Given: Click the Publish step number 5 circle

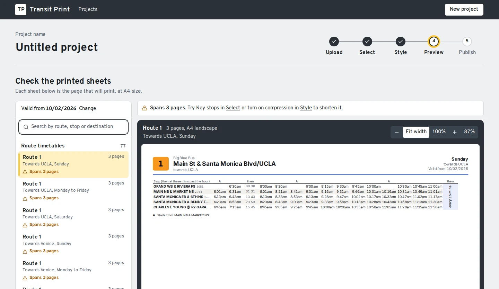Looking at the screenshot, I should (467, 42).
